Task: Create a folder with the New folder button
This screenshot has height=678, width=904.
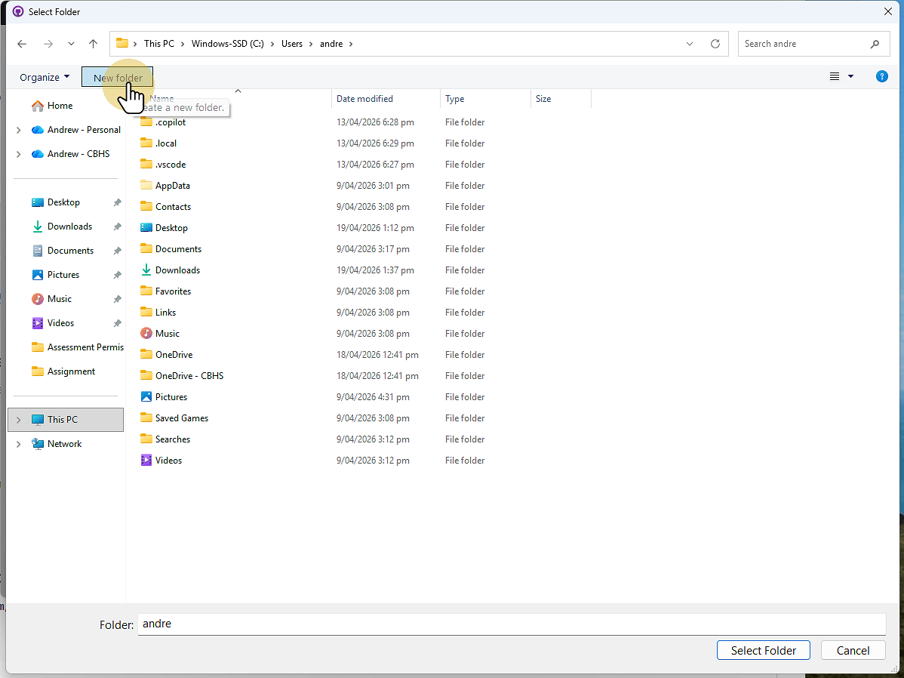Action: point(117,76)
